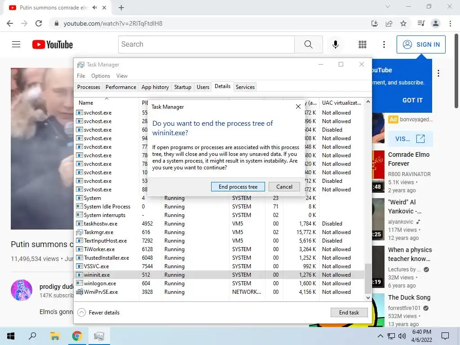
Task: Switch to Chrome in the taskbar
Action: 77,336
